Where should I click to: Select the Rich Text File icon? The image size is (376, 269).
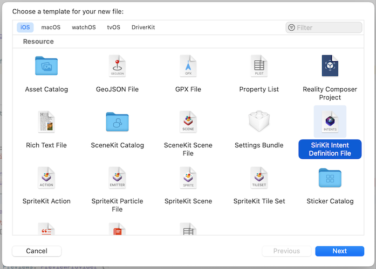46,122
